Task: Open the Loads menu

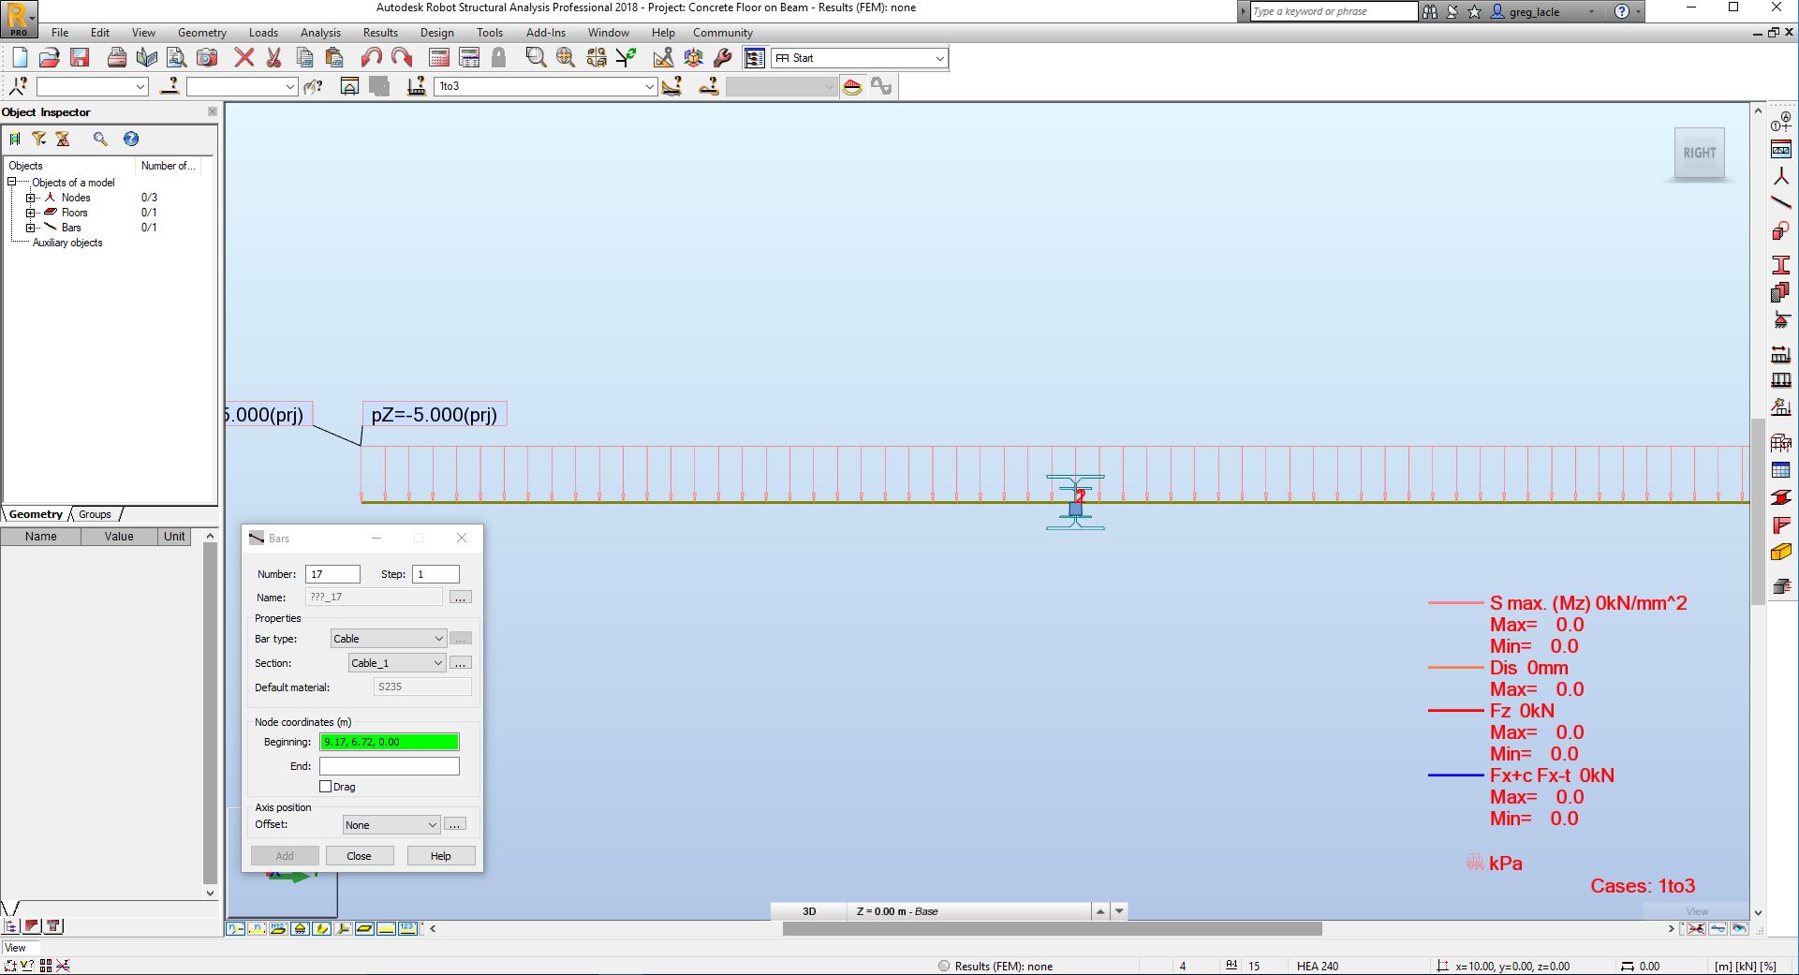Action: point(263,32)
